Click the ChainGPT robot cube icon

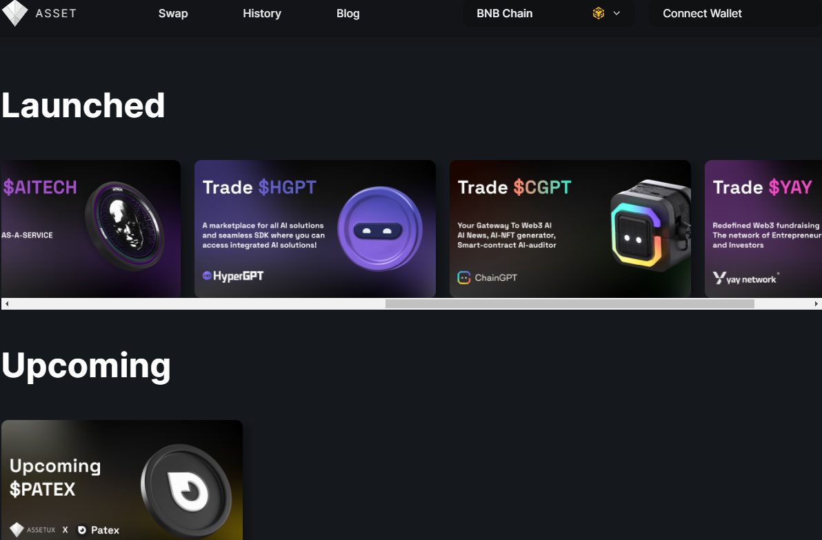point(650,226)
